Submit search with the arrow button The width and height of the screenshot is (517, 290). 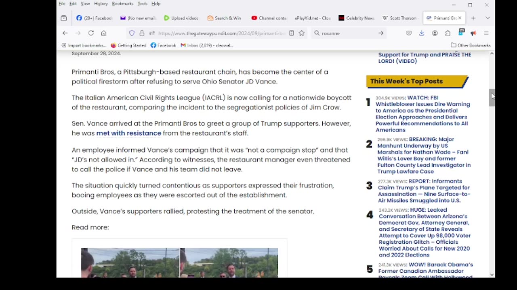tap(381, 33)
